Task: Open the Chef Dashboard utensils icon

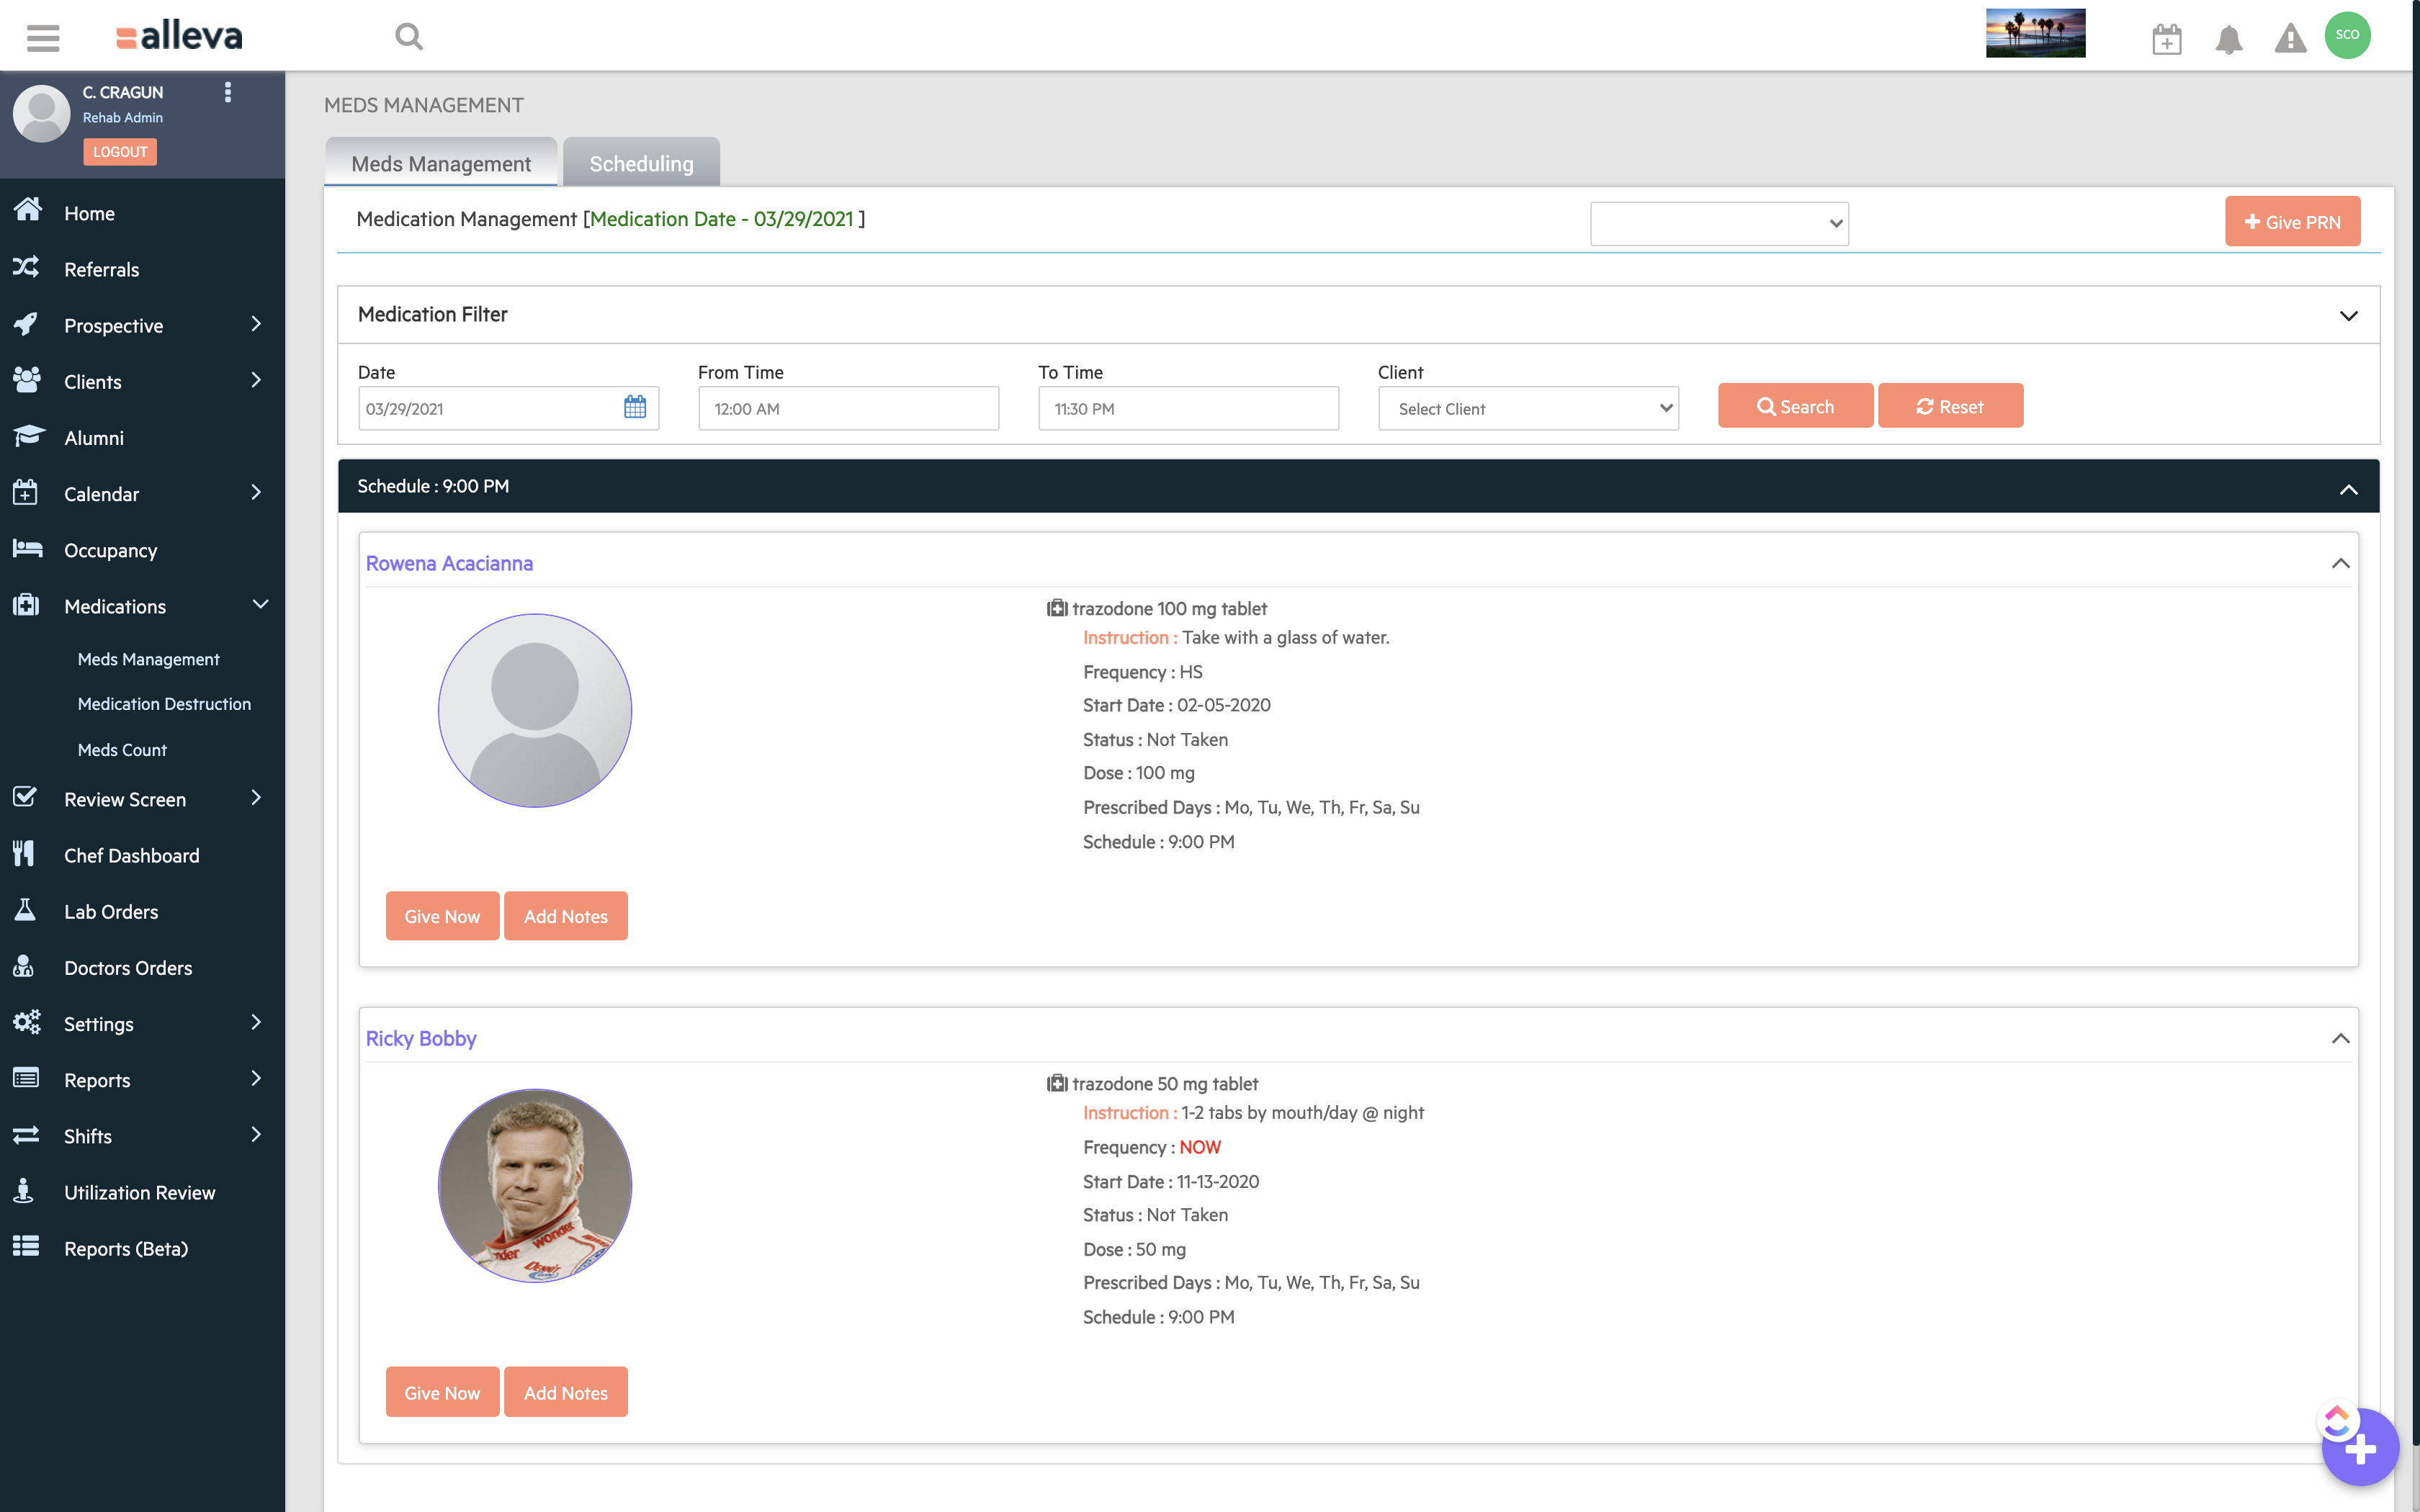Action: click(x=27, y=854)
